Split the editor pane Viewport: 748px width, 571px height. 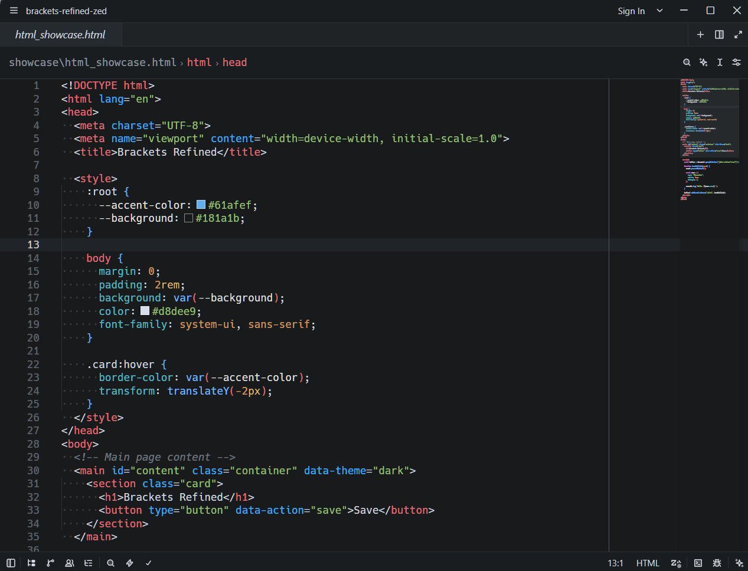719,35
